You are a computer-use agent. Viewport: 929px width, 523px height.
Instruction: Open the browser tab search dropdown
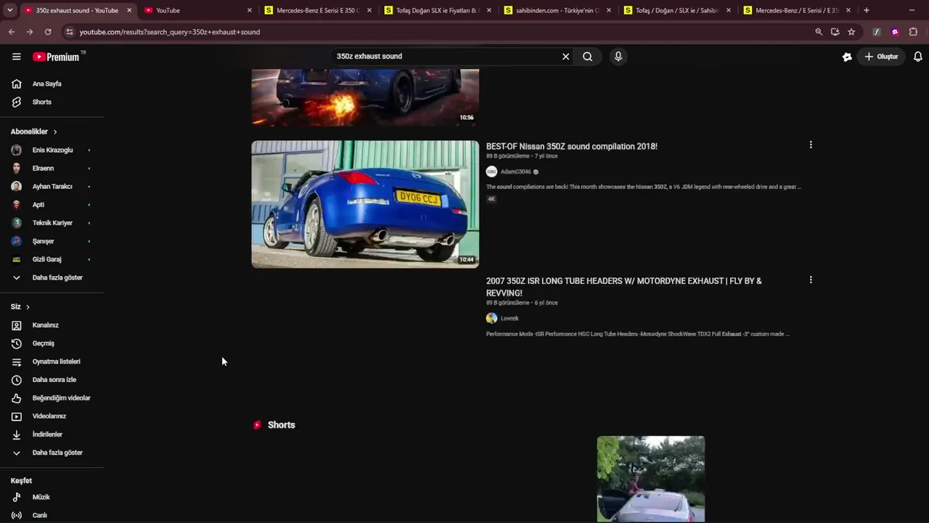9,10
